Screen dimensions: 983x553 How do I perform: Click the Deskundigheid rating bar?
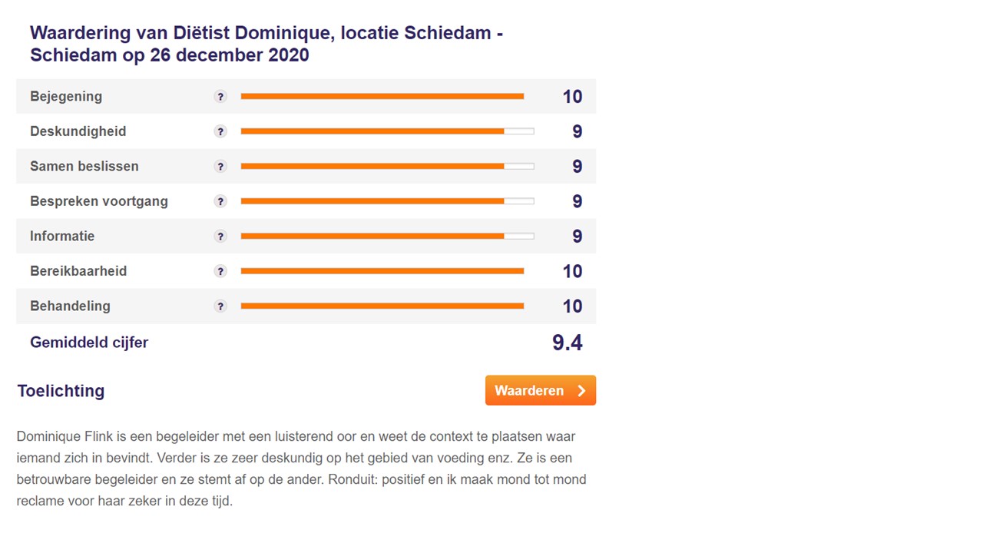(x=387, y=131)
